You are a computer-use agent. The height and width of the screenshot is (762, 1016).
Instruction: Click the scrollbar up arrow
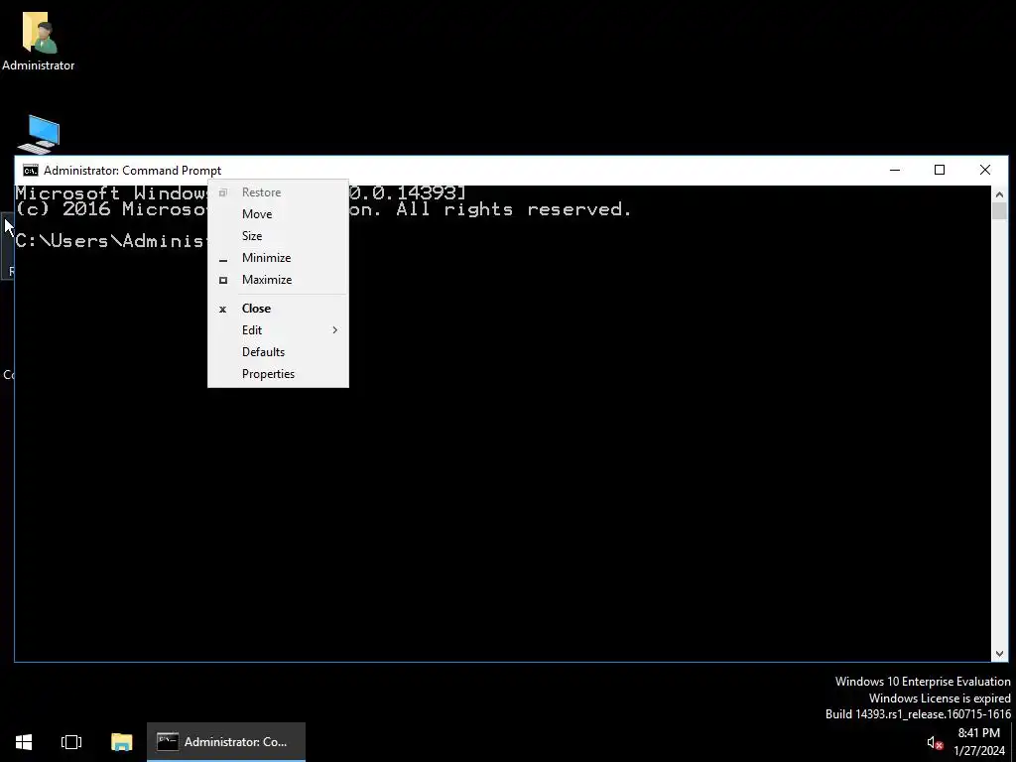point(999,194)
